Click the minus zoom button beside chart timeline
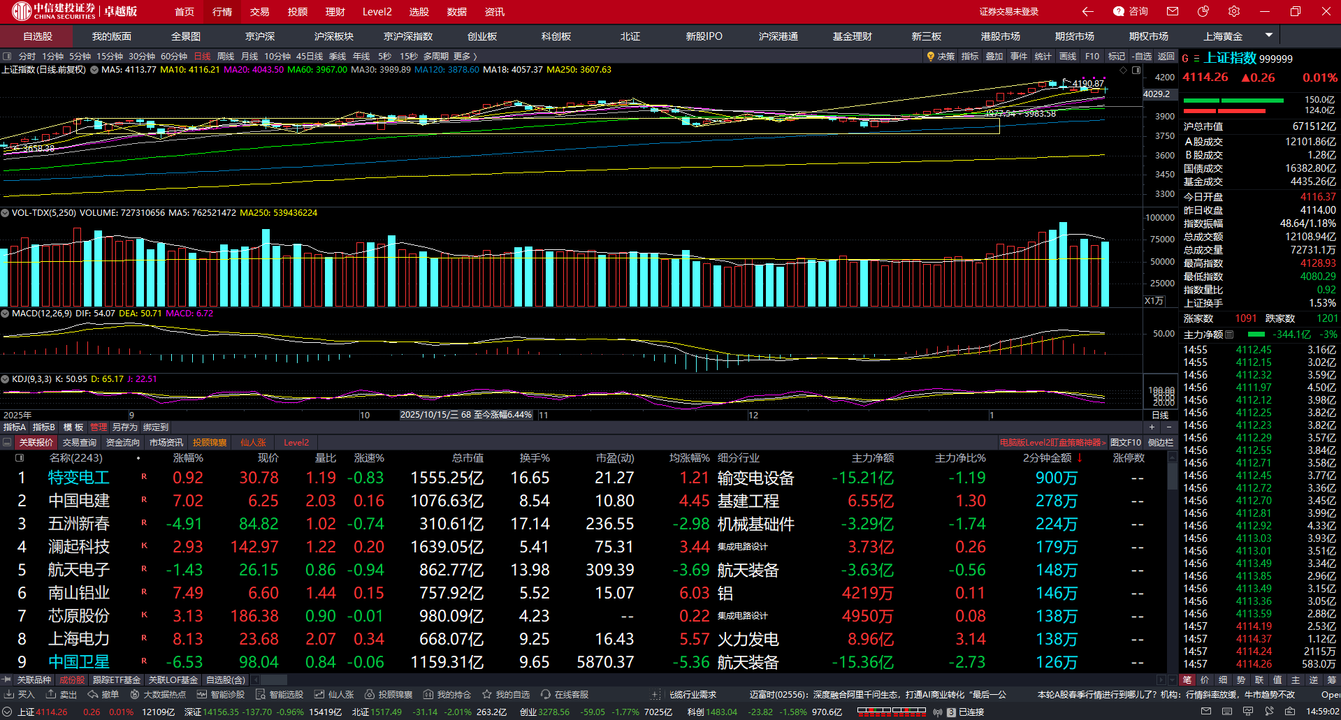This screenshot has height=720, width=1341. coord(1168,427)
